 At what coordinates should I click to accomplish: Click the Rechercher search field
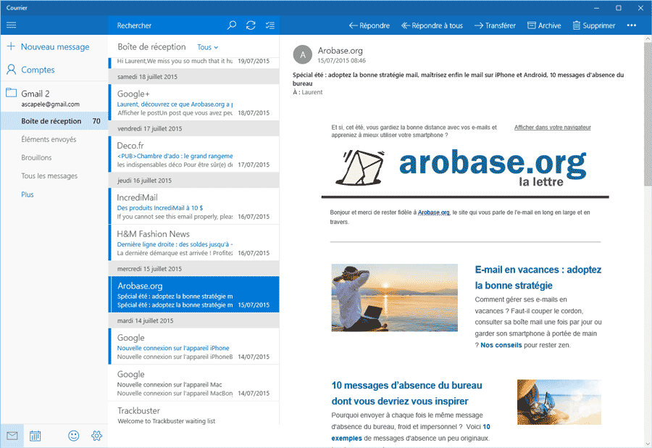[167, 25]
